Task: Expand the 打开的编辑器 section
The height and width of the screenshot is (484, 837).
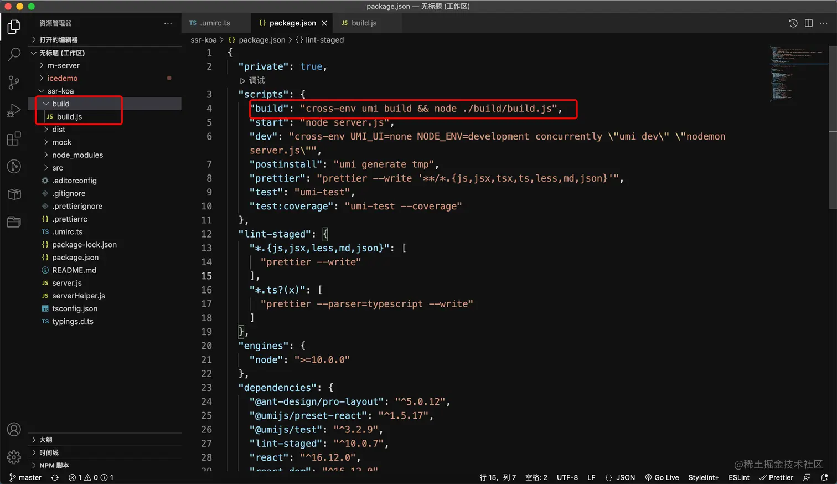Action: tap(105, 39)
